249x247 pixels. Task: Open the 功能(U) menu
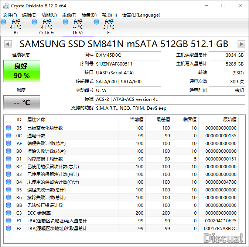pyautogui.click(x=49, y=15)
